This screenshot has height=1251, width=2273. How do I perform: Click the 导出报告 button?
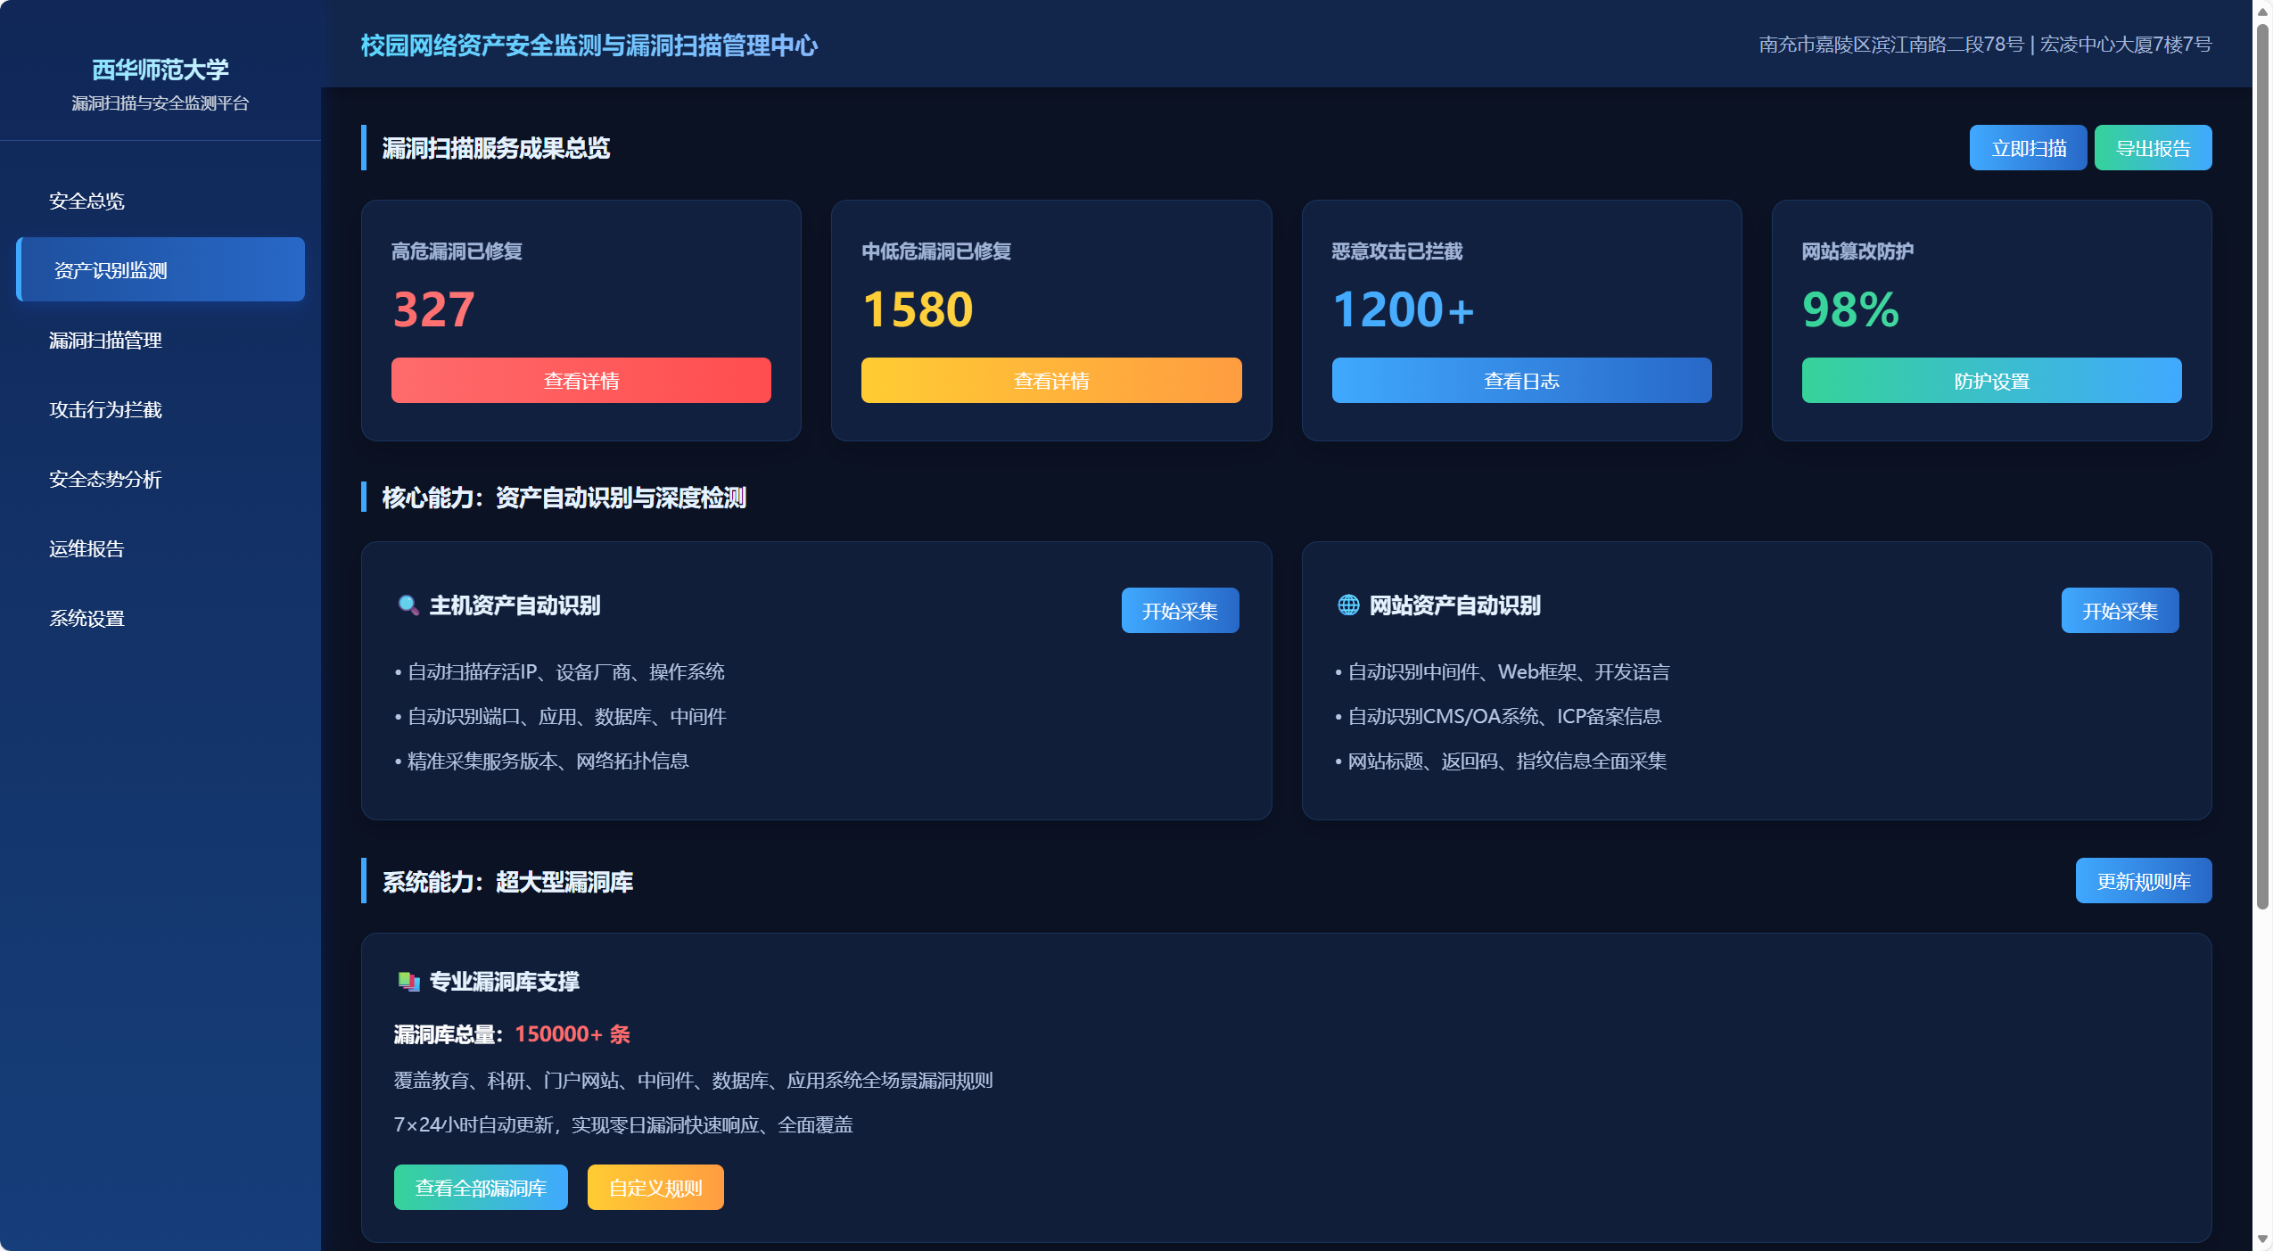(2153, 148)
